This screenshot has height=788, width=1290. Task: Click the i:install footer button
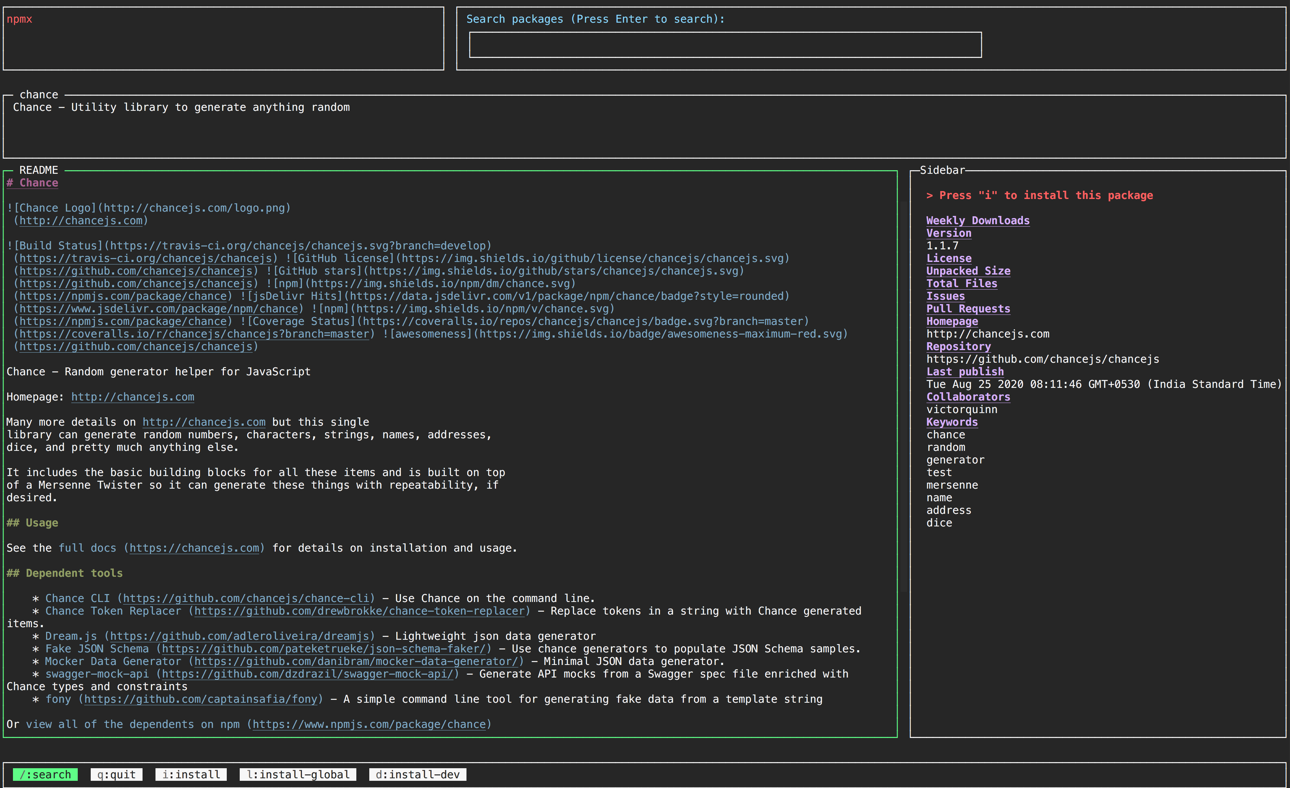191,774
